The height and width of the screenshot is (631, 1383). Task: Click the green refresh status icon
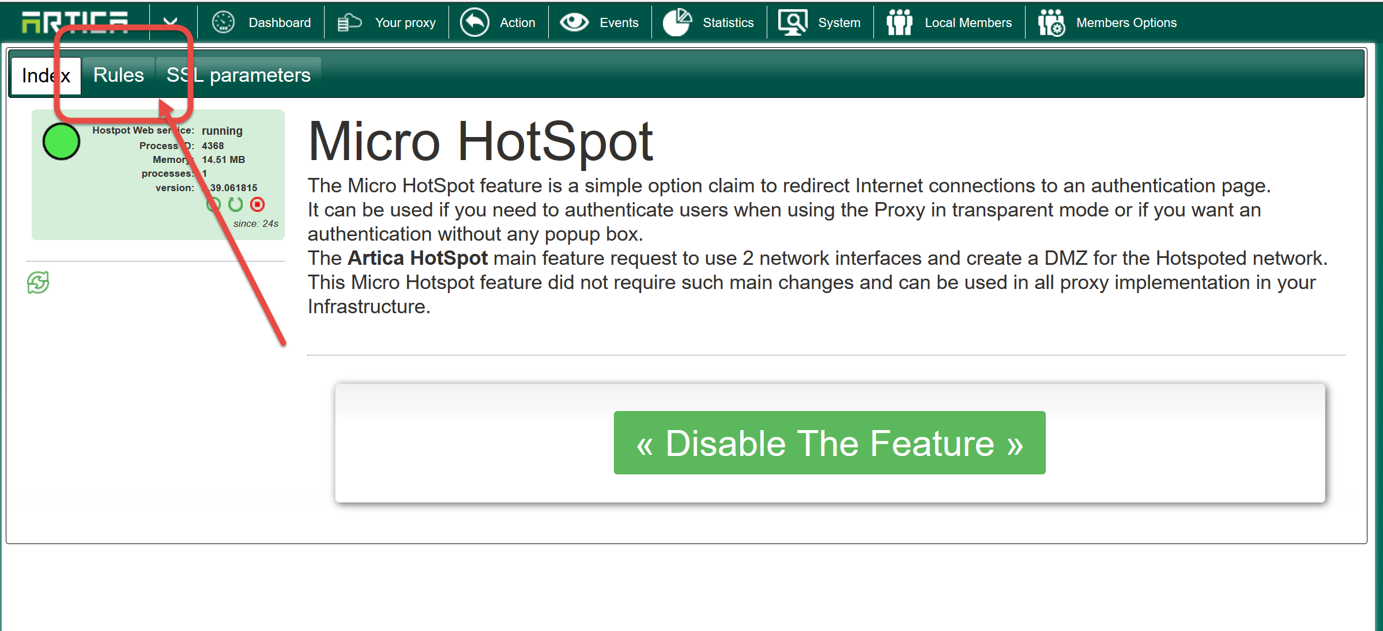(x=38, y=282)
